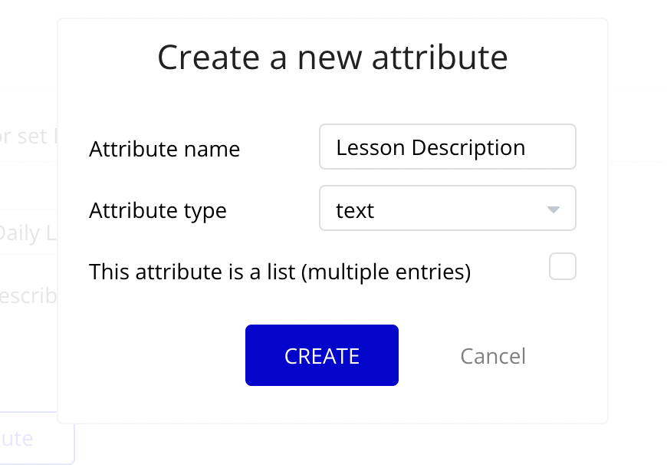Cancel the new attribute dialog
The image size is (667, 465).
(x=493, y=356)
